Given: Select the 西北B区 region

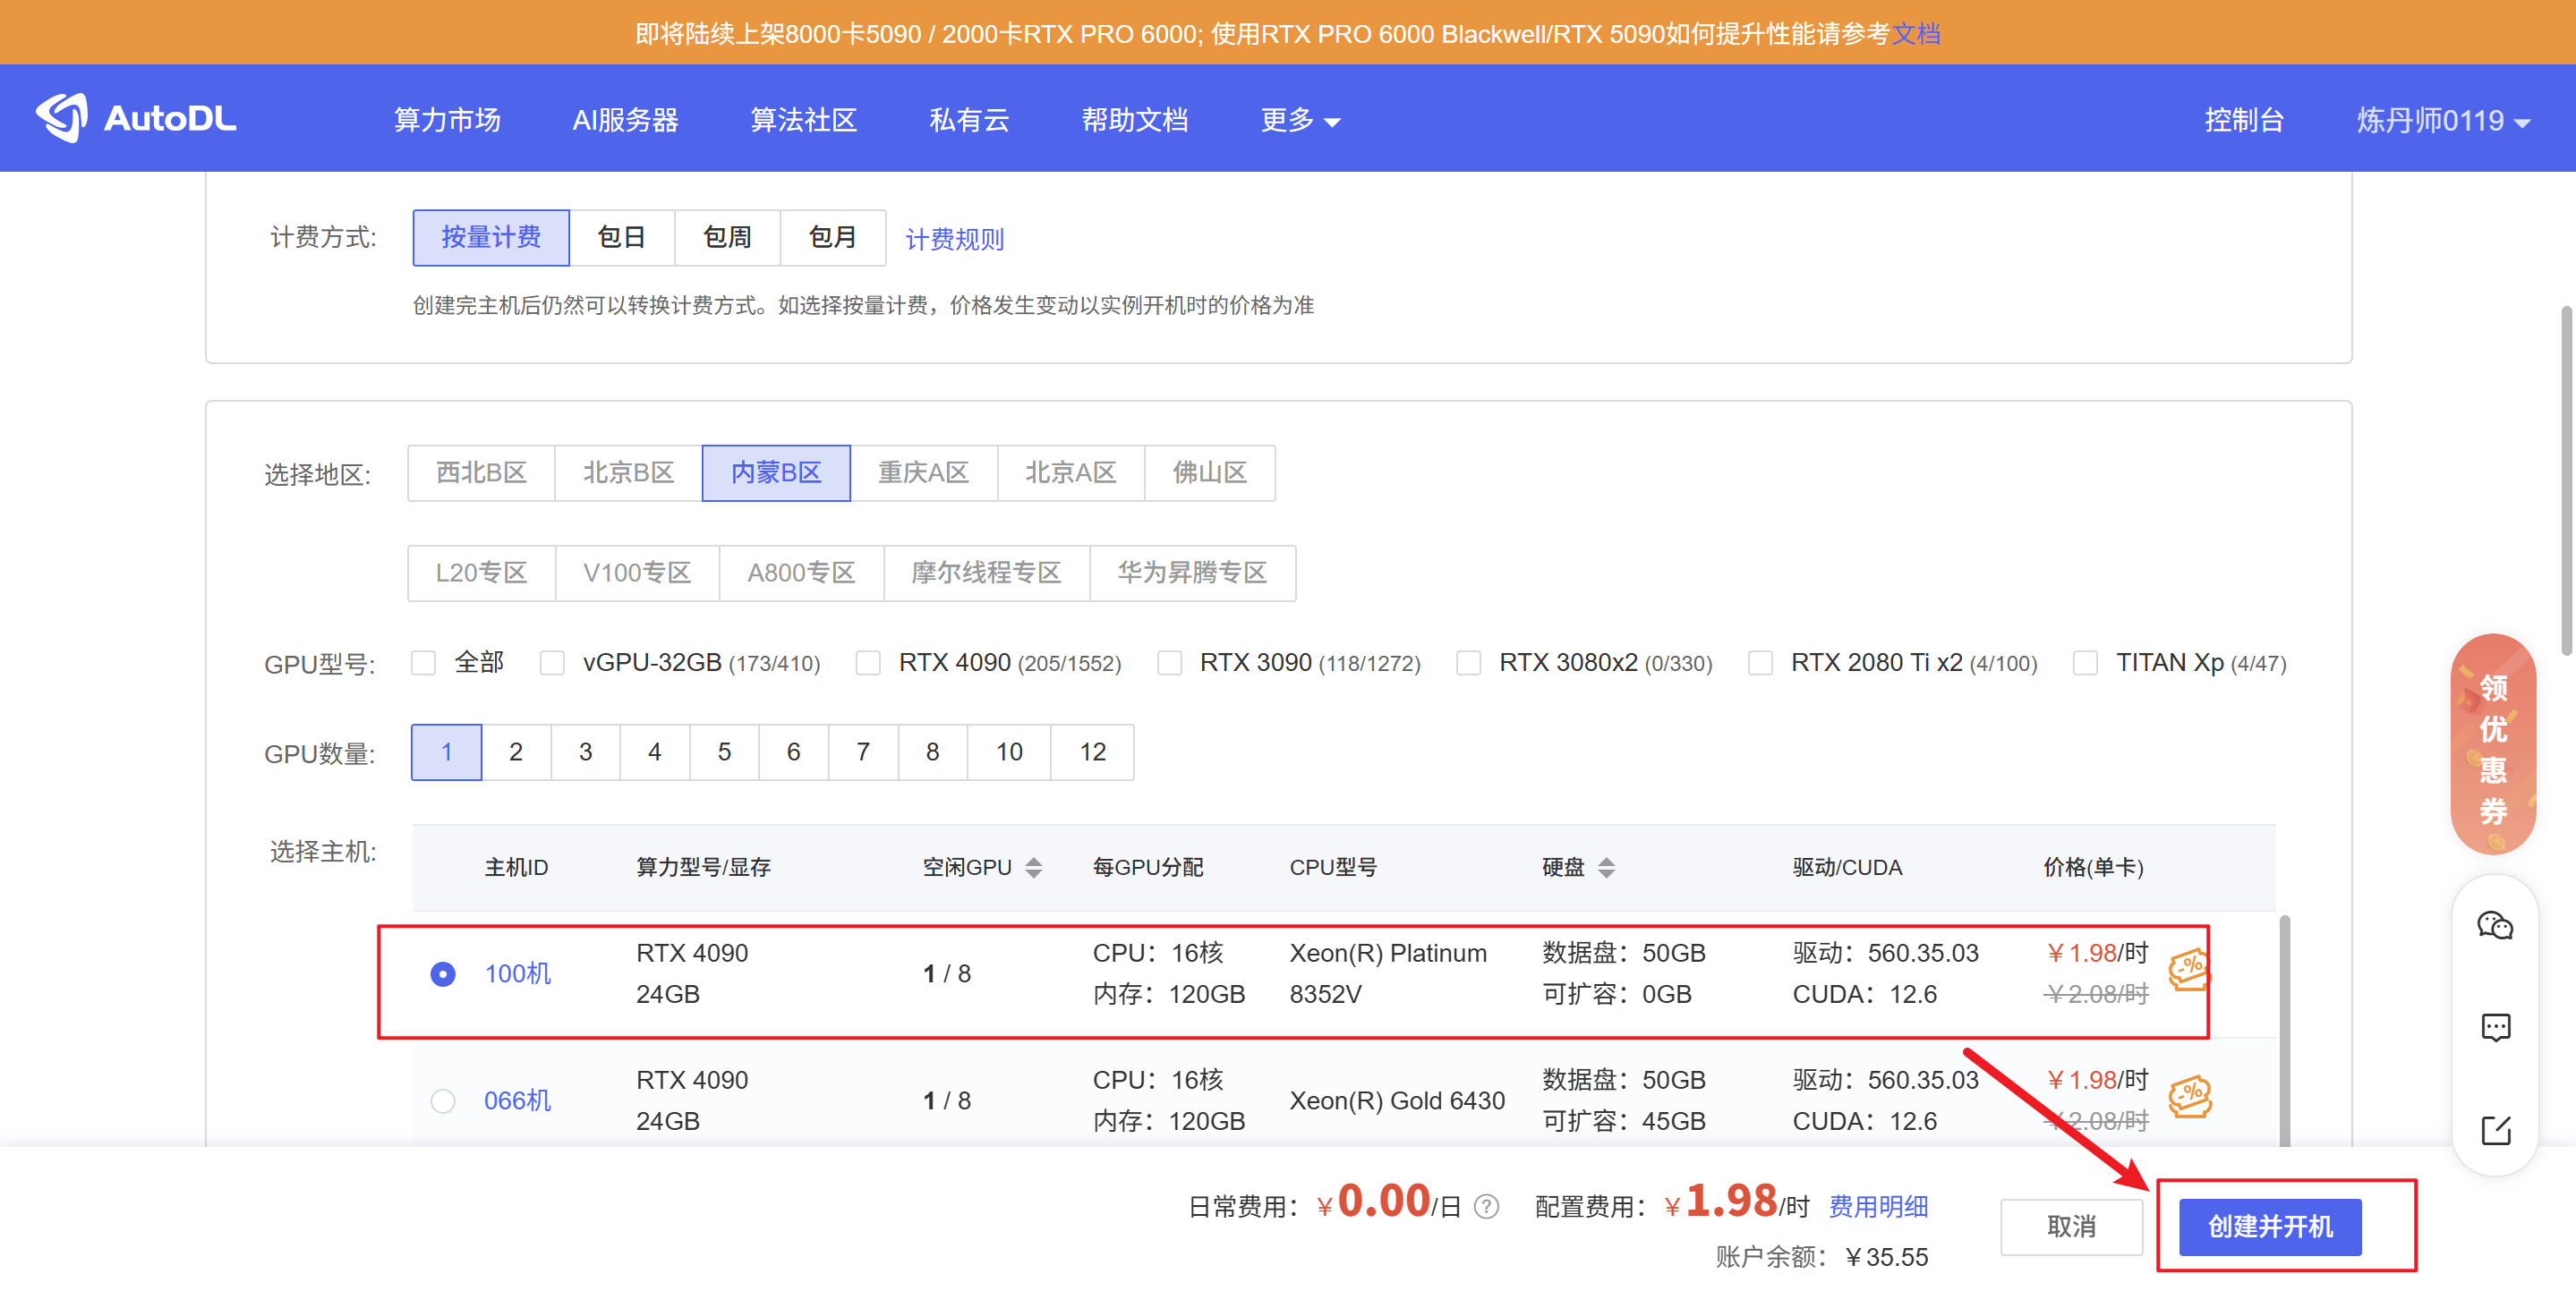Looking at the screenshot, I should coord(481,472).
